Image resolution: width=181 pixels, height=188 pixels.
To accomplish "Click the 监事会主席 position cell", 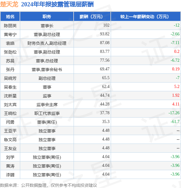I will click(47, 105).
